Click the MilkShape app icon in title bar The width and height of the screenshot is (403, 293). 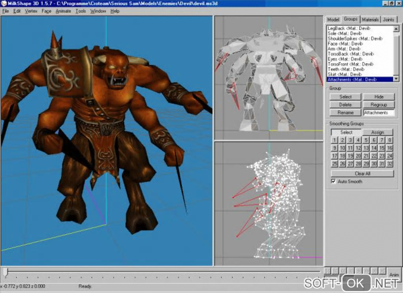tap(4, 3)
